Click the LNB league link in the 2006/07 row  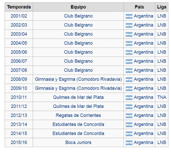pyautogui.click(x=162, y=61)
